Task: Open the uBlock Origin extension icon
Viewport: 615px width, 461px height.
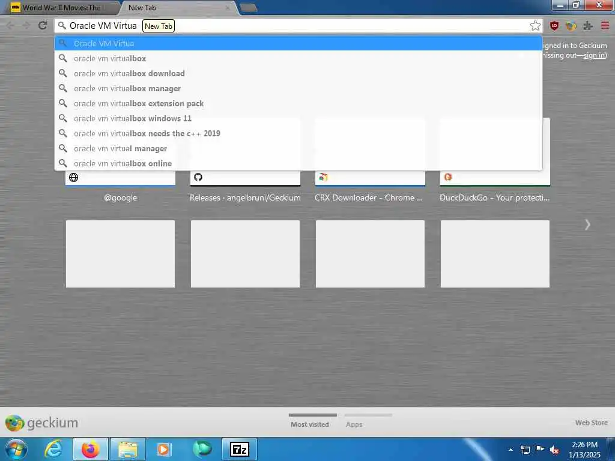Action: (x=554, y=26)
